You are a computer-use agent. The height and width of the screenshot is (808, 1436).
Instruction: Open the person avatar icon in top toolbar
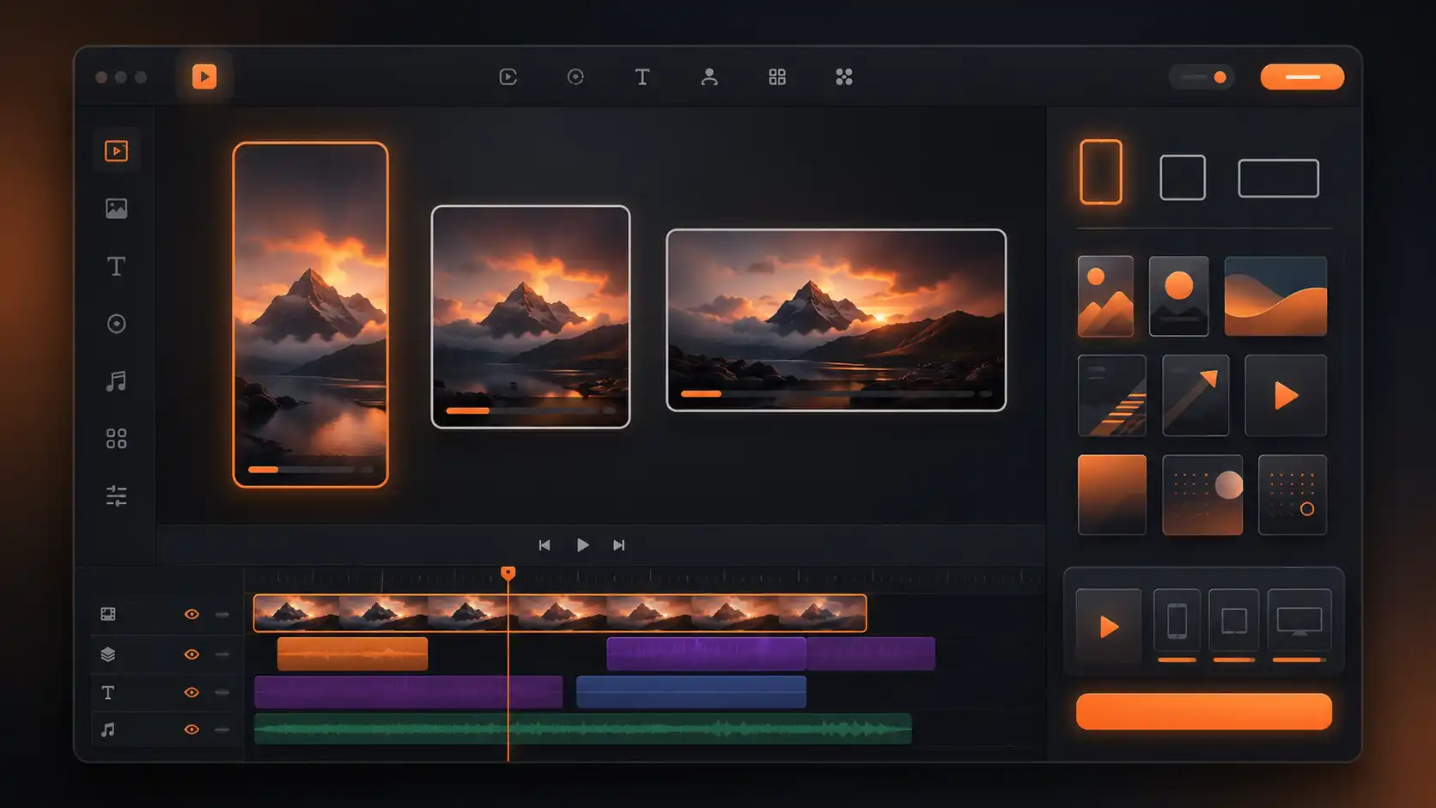click(x=709, y=76)
